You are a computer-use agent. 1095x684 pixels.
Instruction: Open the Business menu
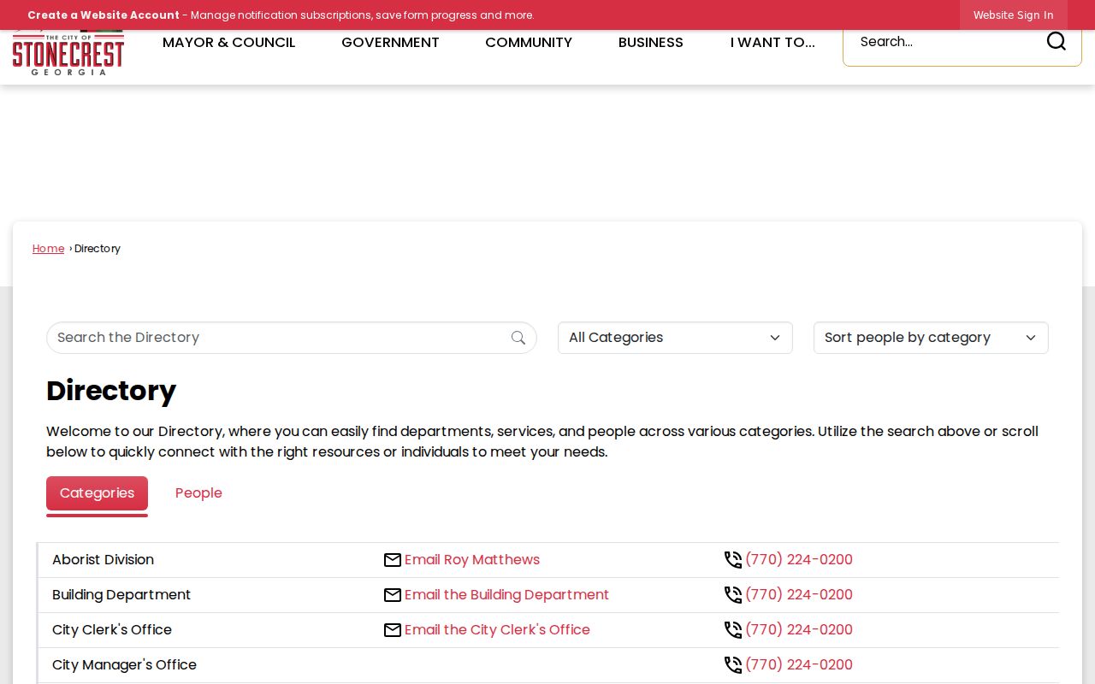pos(651,43)
